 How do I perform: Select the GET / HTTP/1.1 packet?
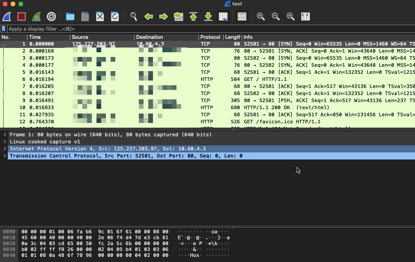coord(207,79)
